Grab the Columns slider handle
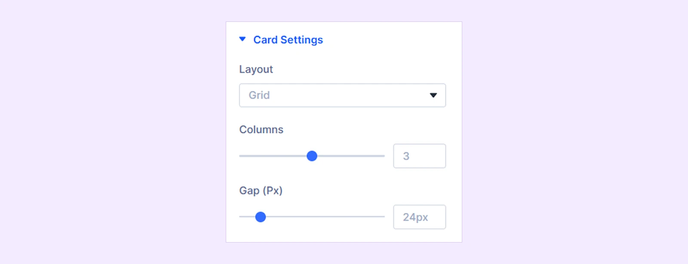 click(312, 156)
